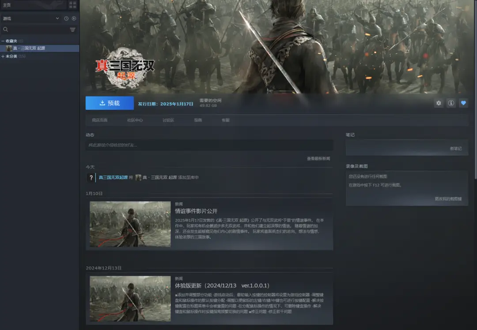Select 真·三国无双 起源 in the sidebar

[x=40, y=48]
